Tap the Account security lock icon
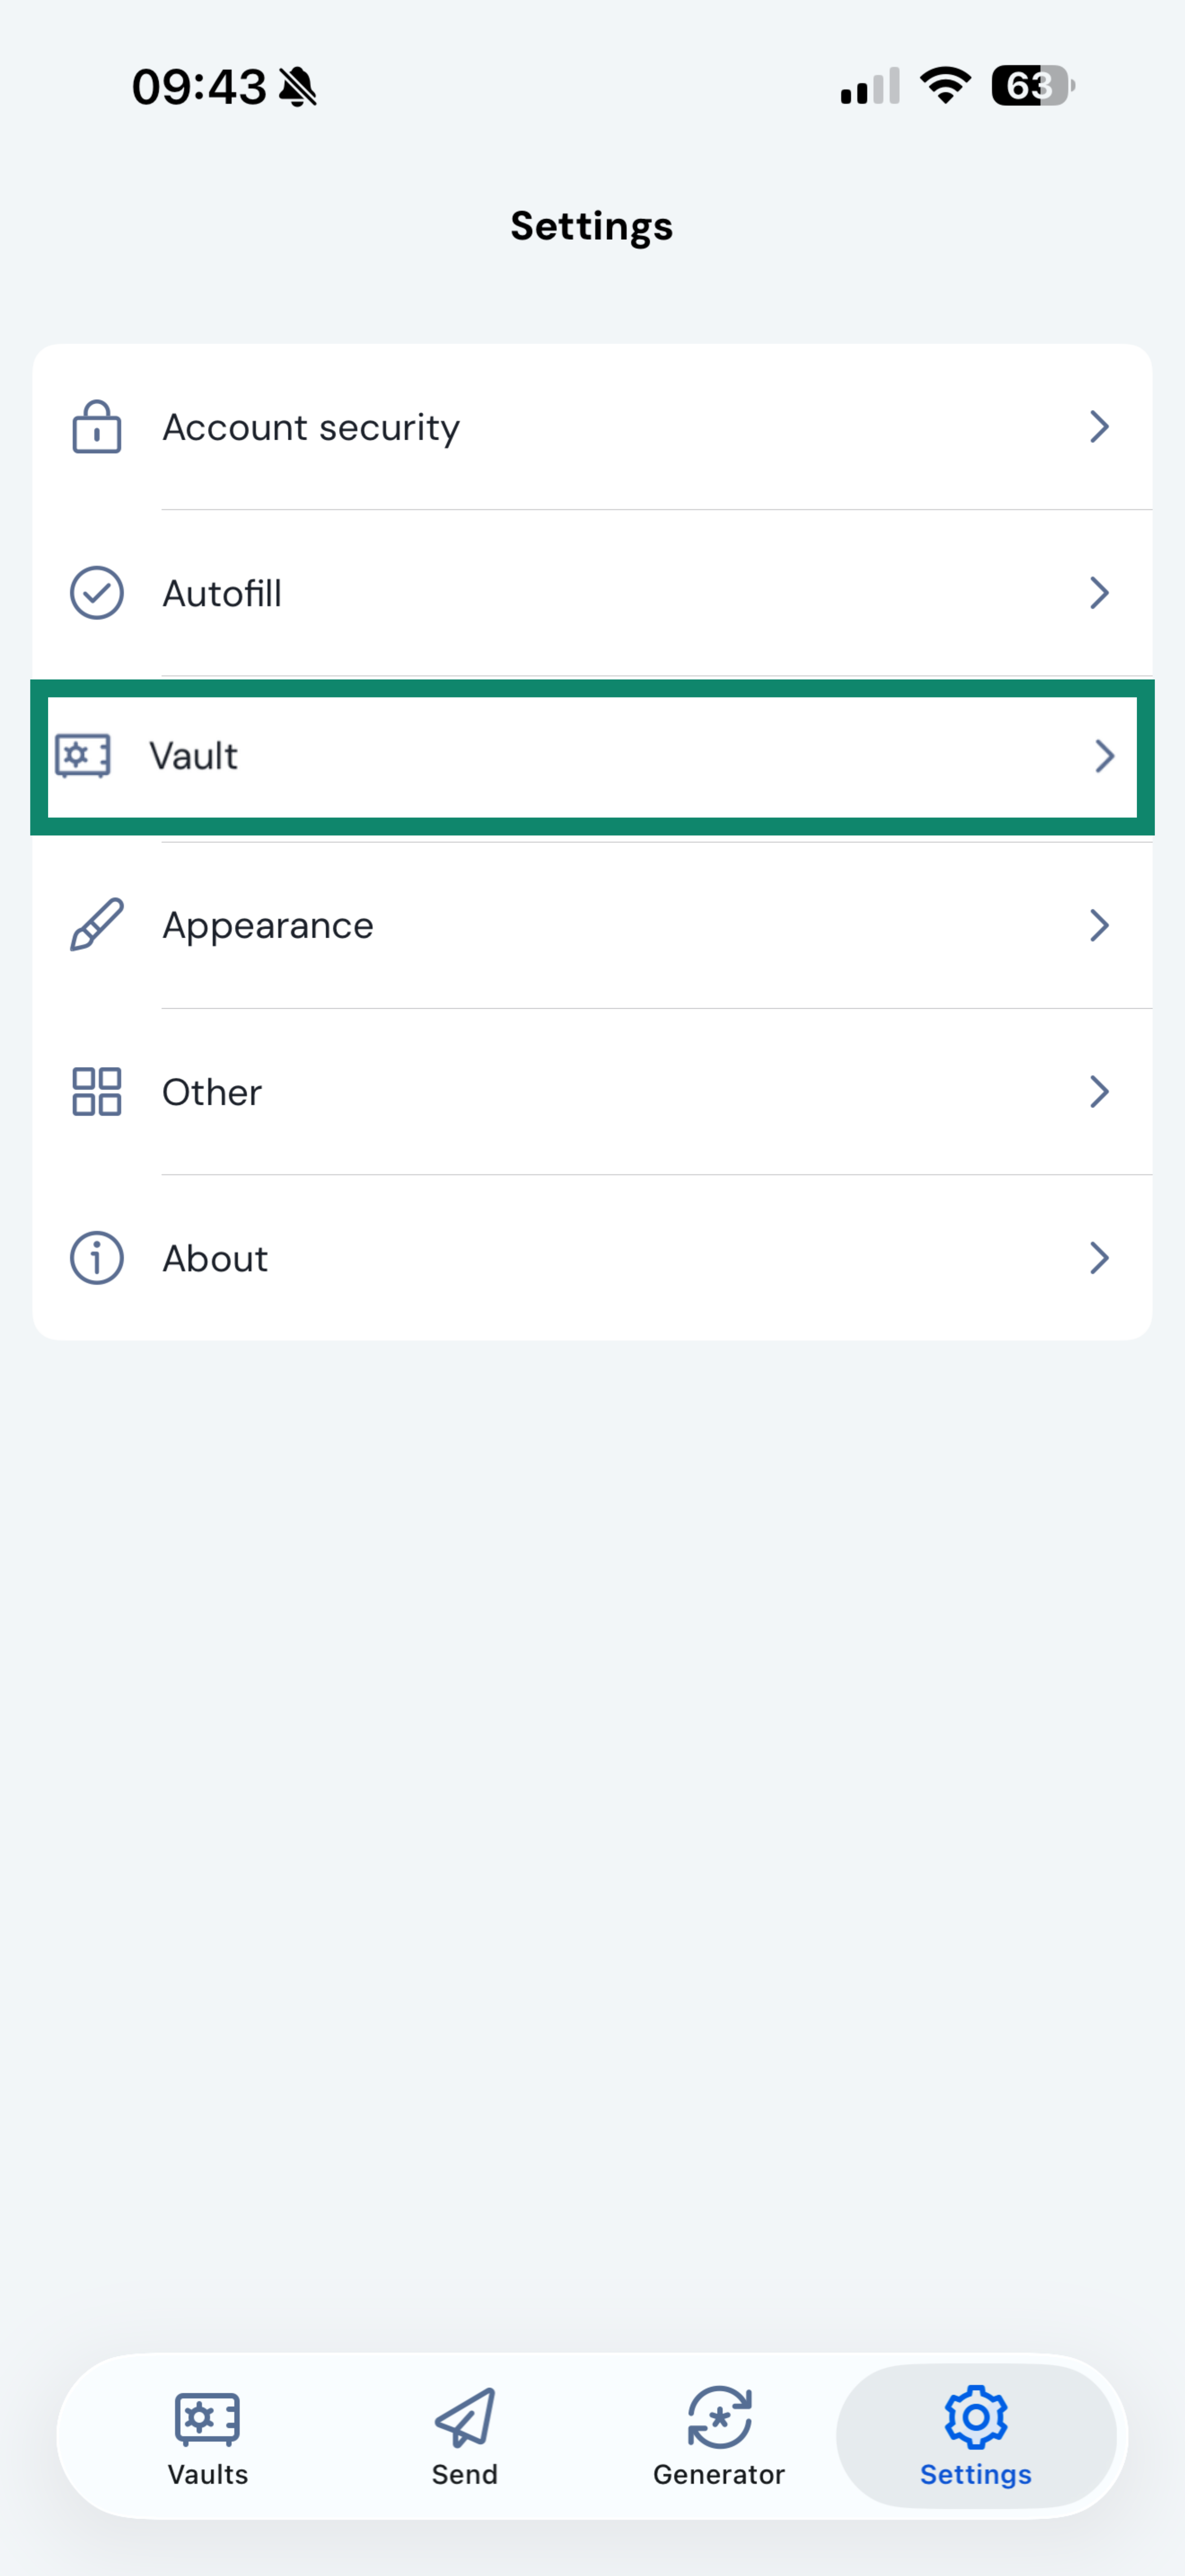This screenshot has height=2576, width=1185. click(x=97, y=427)
